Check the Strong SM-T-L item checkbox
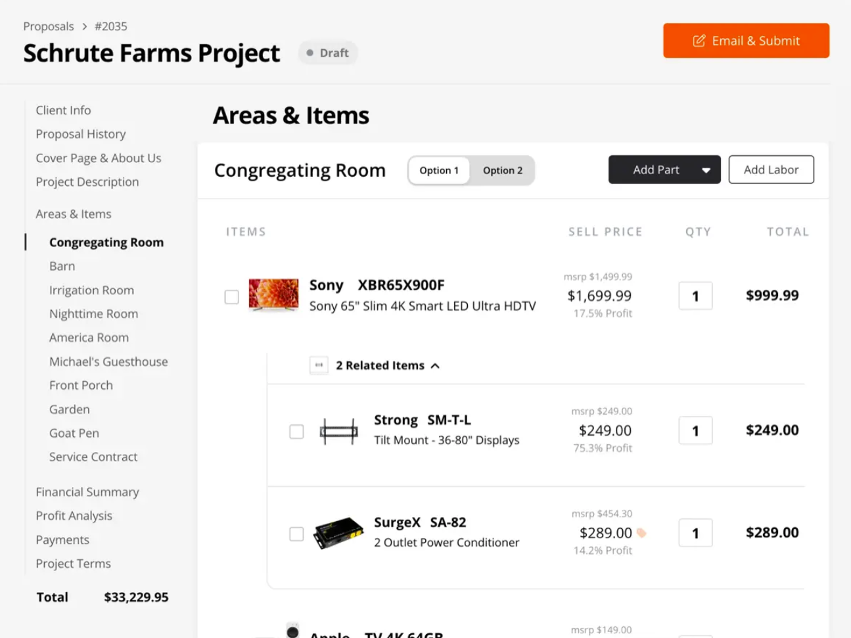This screenshot has height=638, width=851. point(297,432)
